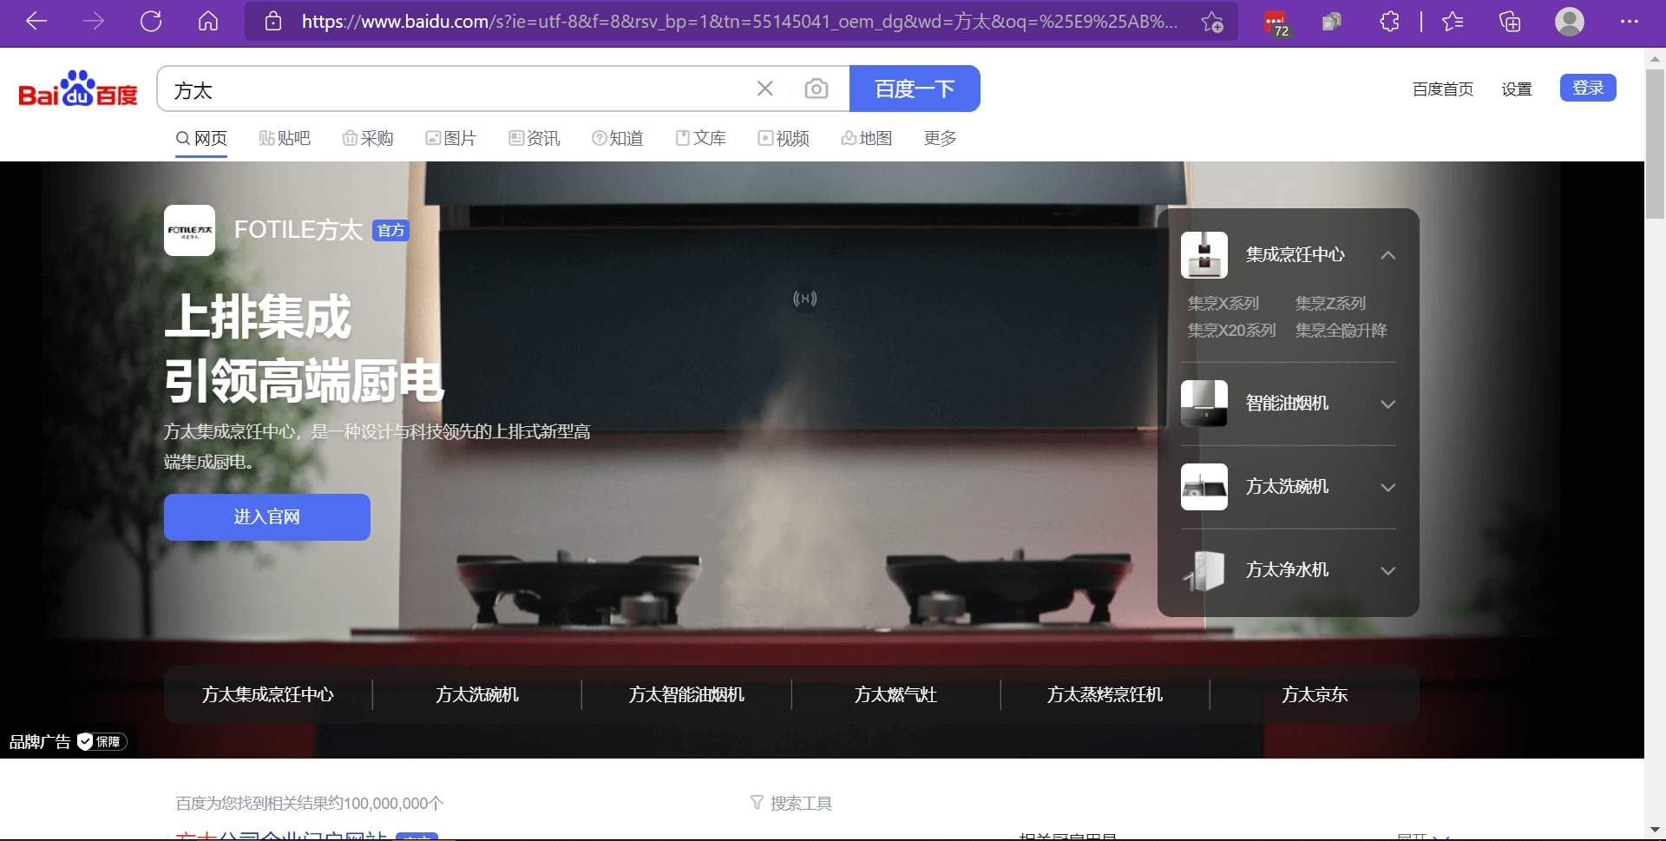Click the 进入官网 button
This screenshot has width=1666, height=841.
click(267, 517)
